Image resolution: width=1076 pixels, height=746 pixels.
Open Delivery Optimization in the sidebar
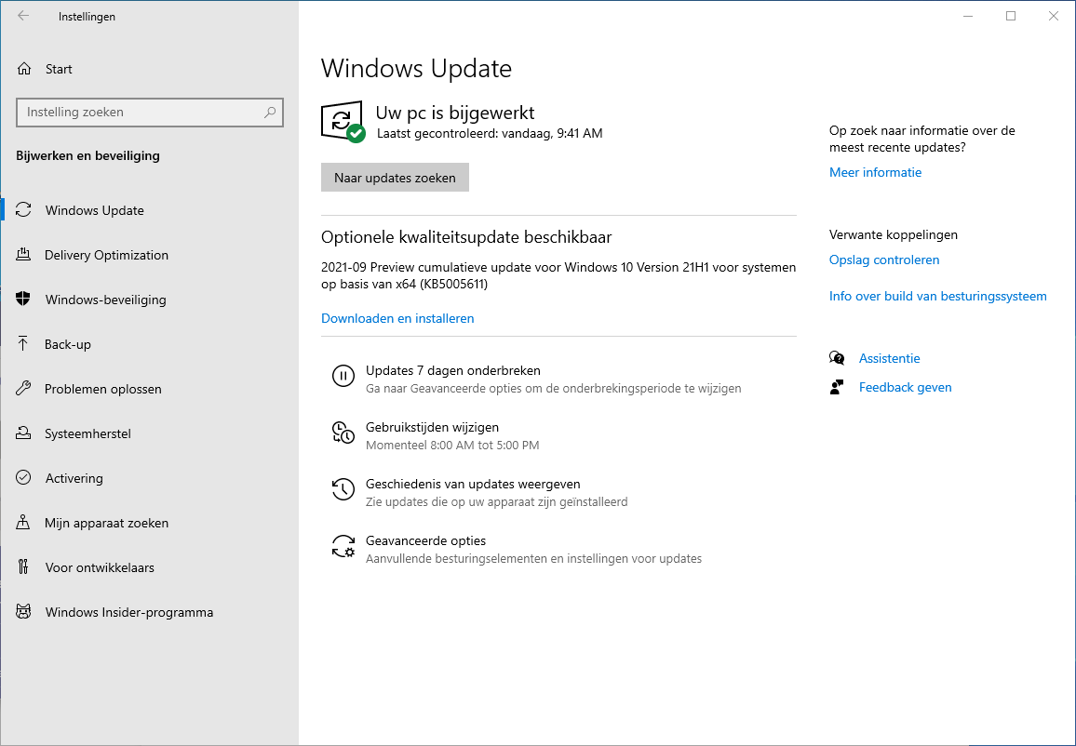(106, 255)
